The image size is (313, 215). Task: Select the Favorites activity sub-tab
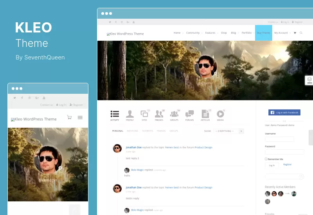point(148,131)
